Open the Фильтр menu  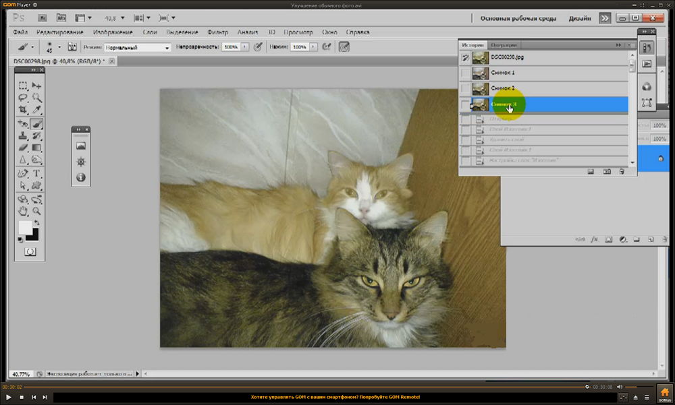(x=217, y=32)
